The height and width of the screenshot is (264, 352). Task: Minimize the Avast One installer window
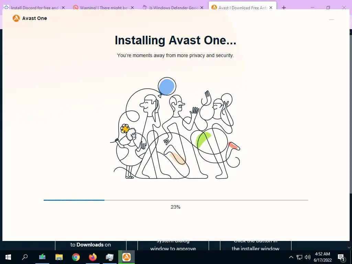(x=331, y=20)
